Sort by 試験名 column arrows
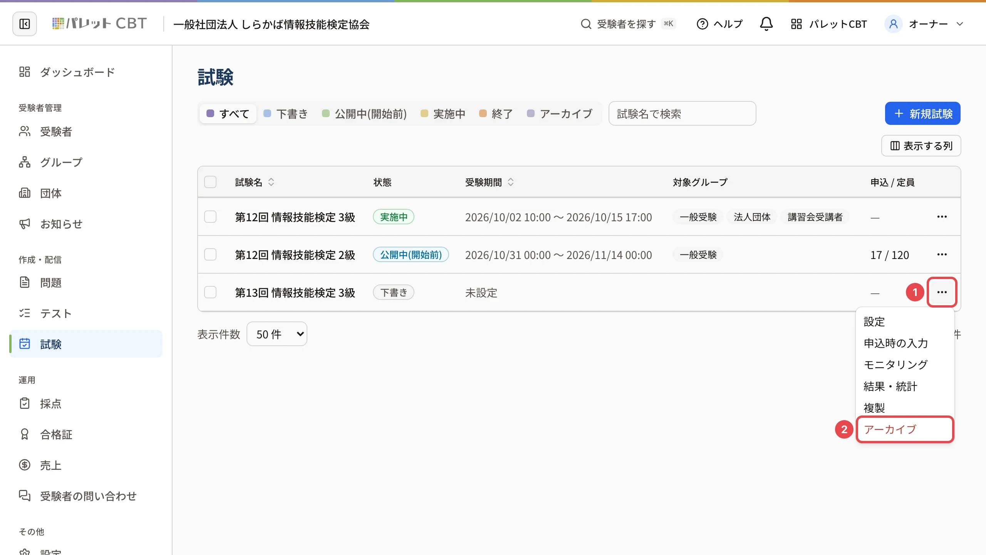The image size is (986, 555). (x=271, y=182)
